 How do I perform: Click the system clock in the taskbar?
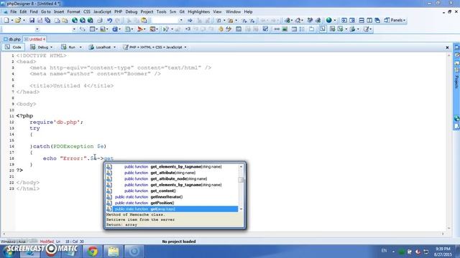click(x=443, y=252)
